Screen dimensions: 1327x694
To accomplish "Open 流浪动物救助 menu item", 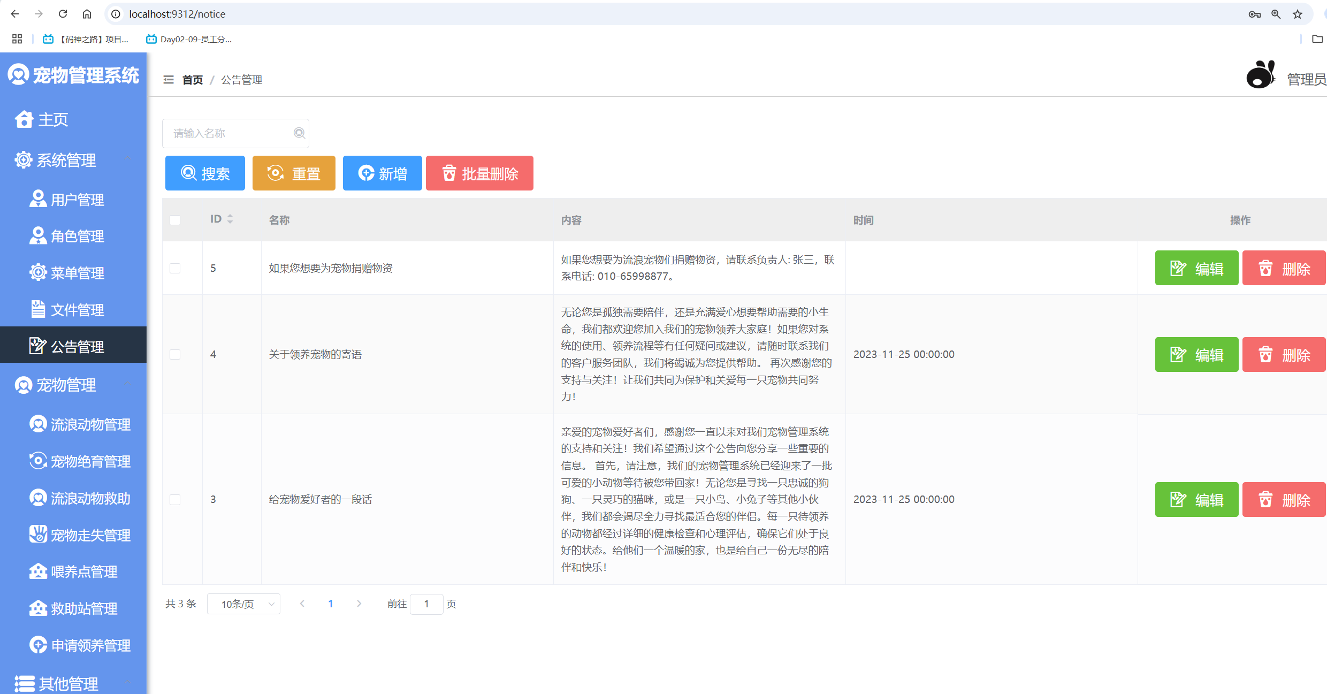I will tap(73, 498).
